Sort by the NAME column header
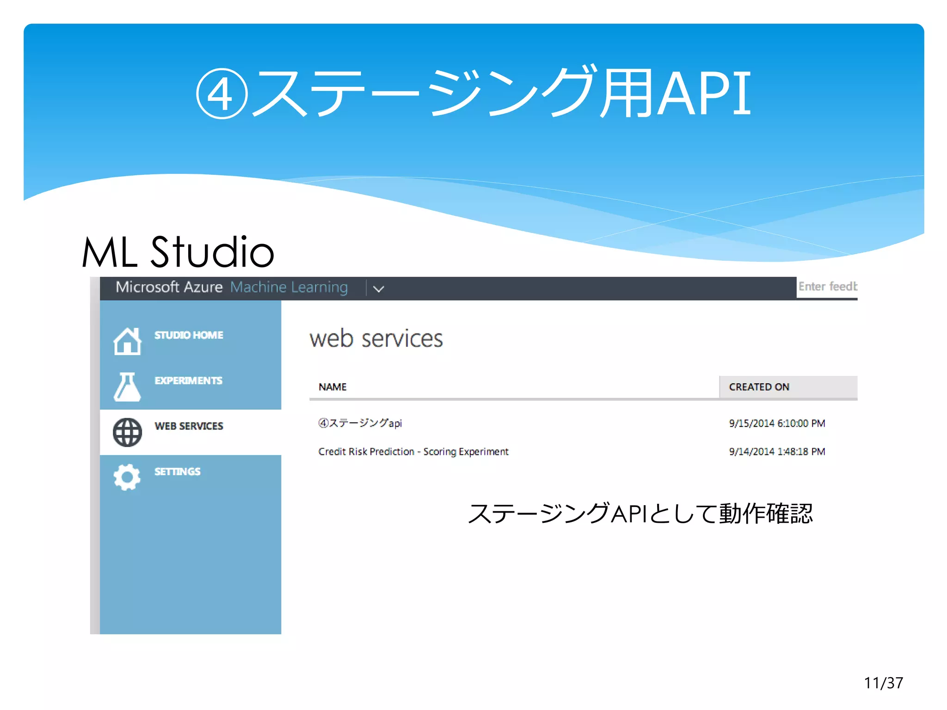 (x=332, y=387)
